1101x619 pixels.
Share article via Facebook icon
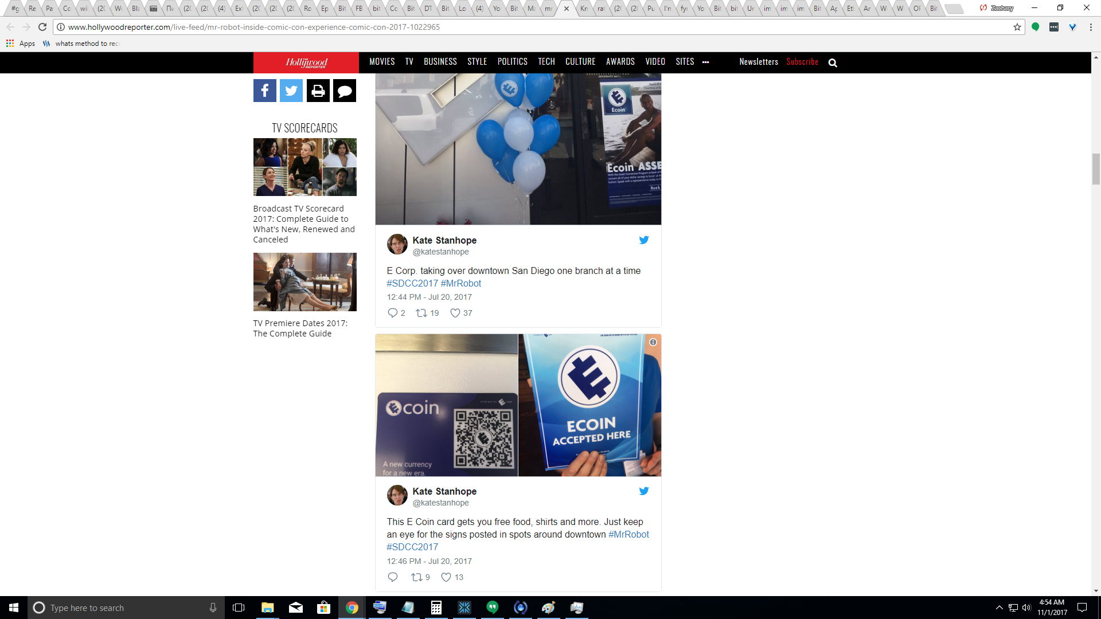[264, 91]
